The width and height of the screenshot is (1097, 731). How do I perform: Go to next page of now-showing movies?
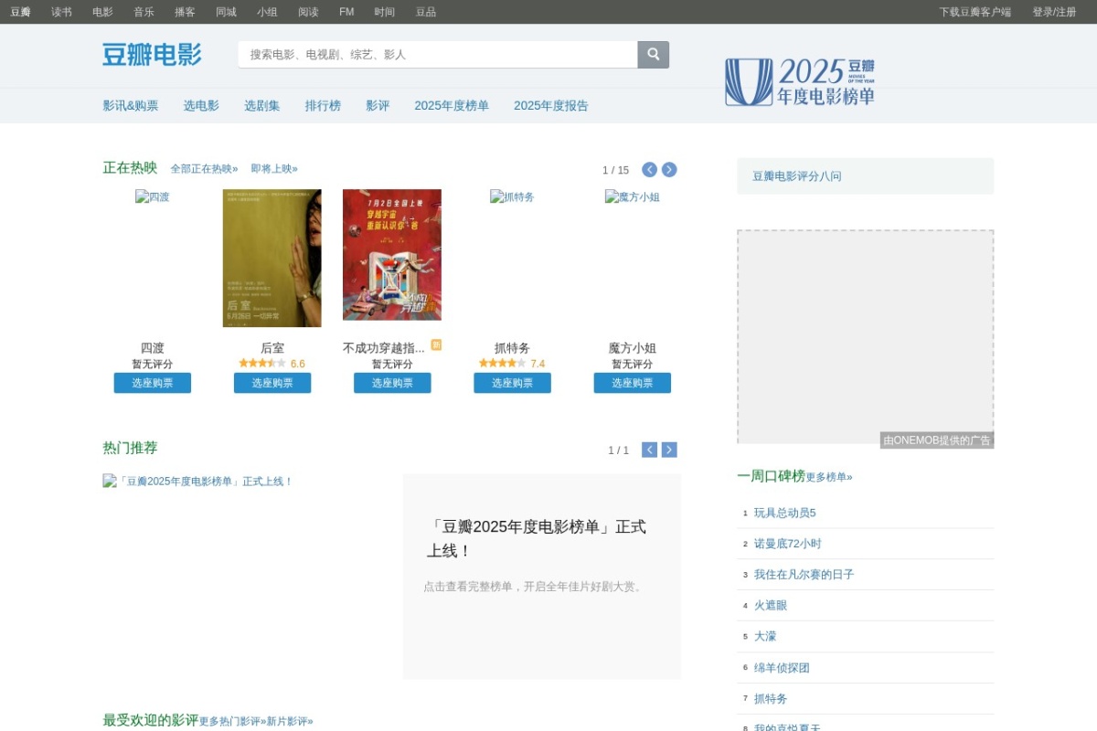[x=669, y=170]
